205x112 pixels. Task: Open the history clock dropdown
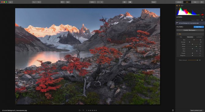(182, 5)
